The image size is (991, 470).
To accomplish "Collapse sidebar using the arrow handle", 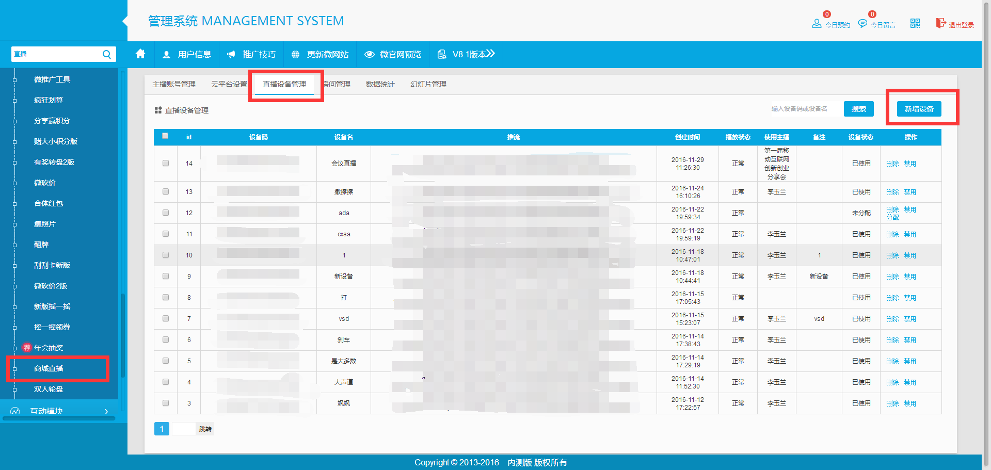I will 125,21.
